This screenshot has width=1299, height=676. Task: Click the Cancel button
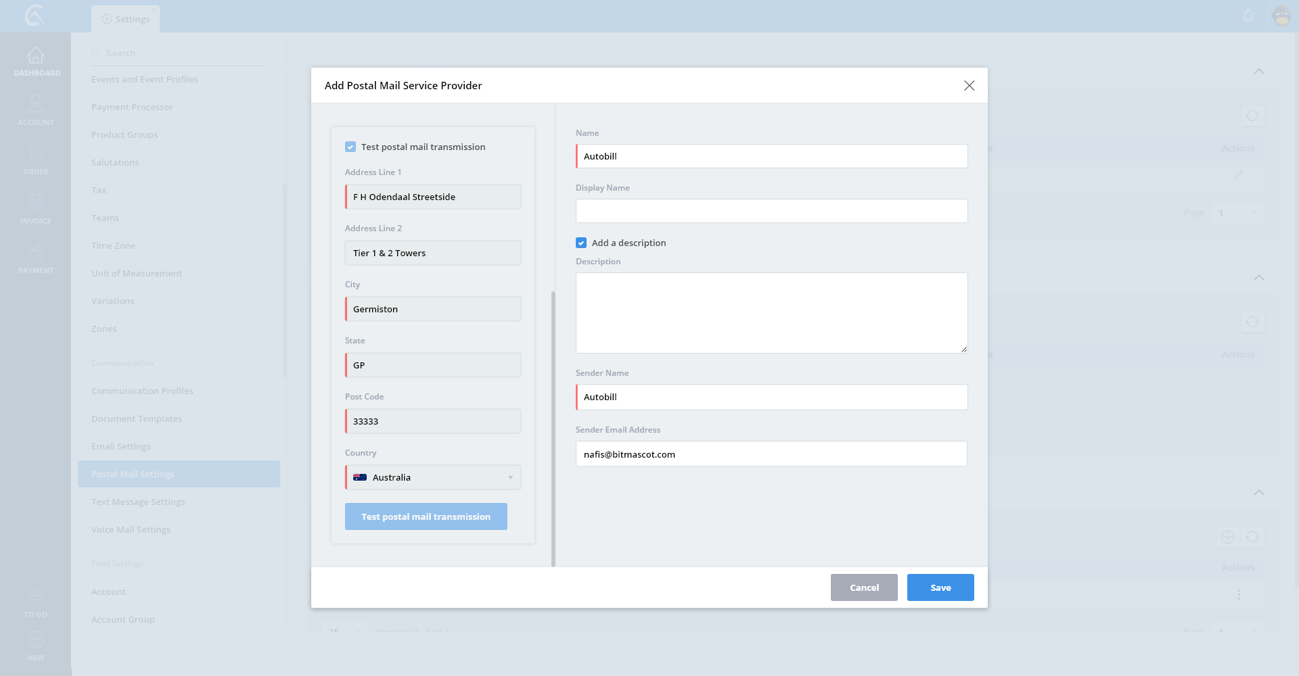[x=864, y=587]
